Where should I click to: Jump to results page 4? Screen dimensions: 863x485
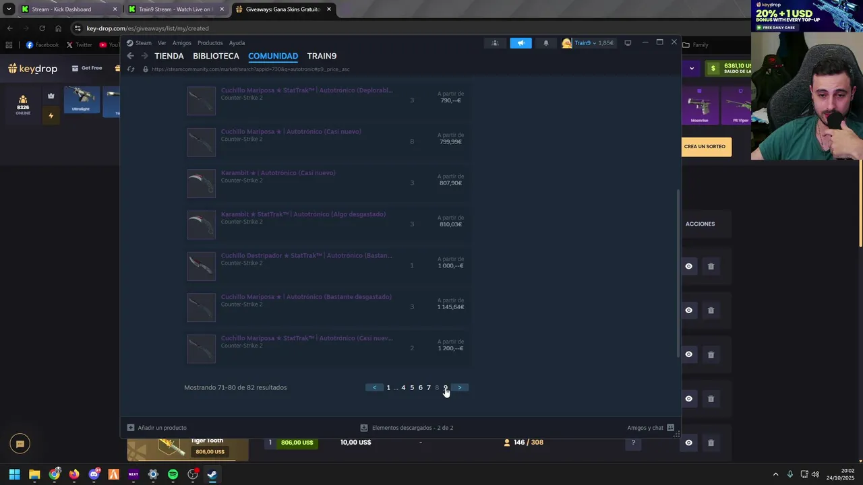tap(403, 387)
